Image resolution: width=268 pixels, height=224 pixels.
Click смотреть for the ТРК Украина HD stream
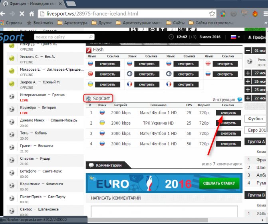point(228,123)
